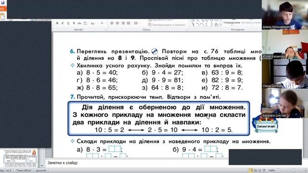Underline text with the Ч button

68,23
